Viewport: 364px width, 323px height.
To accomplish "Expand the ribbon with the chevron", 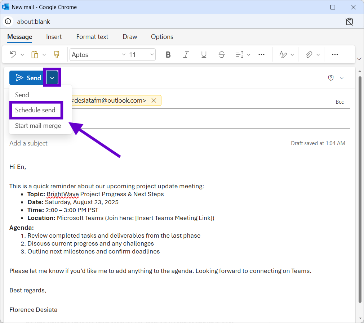I will pos(359,59).
